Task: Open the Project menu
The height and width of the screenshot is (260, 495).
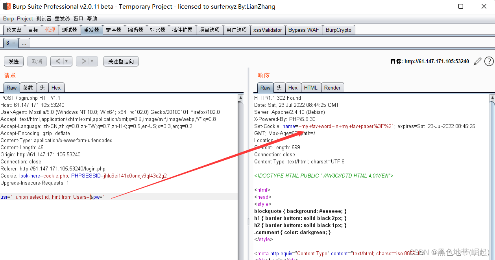Action: pos(25,18)
